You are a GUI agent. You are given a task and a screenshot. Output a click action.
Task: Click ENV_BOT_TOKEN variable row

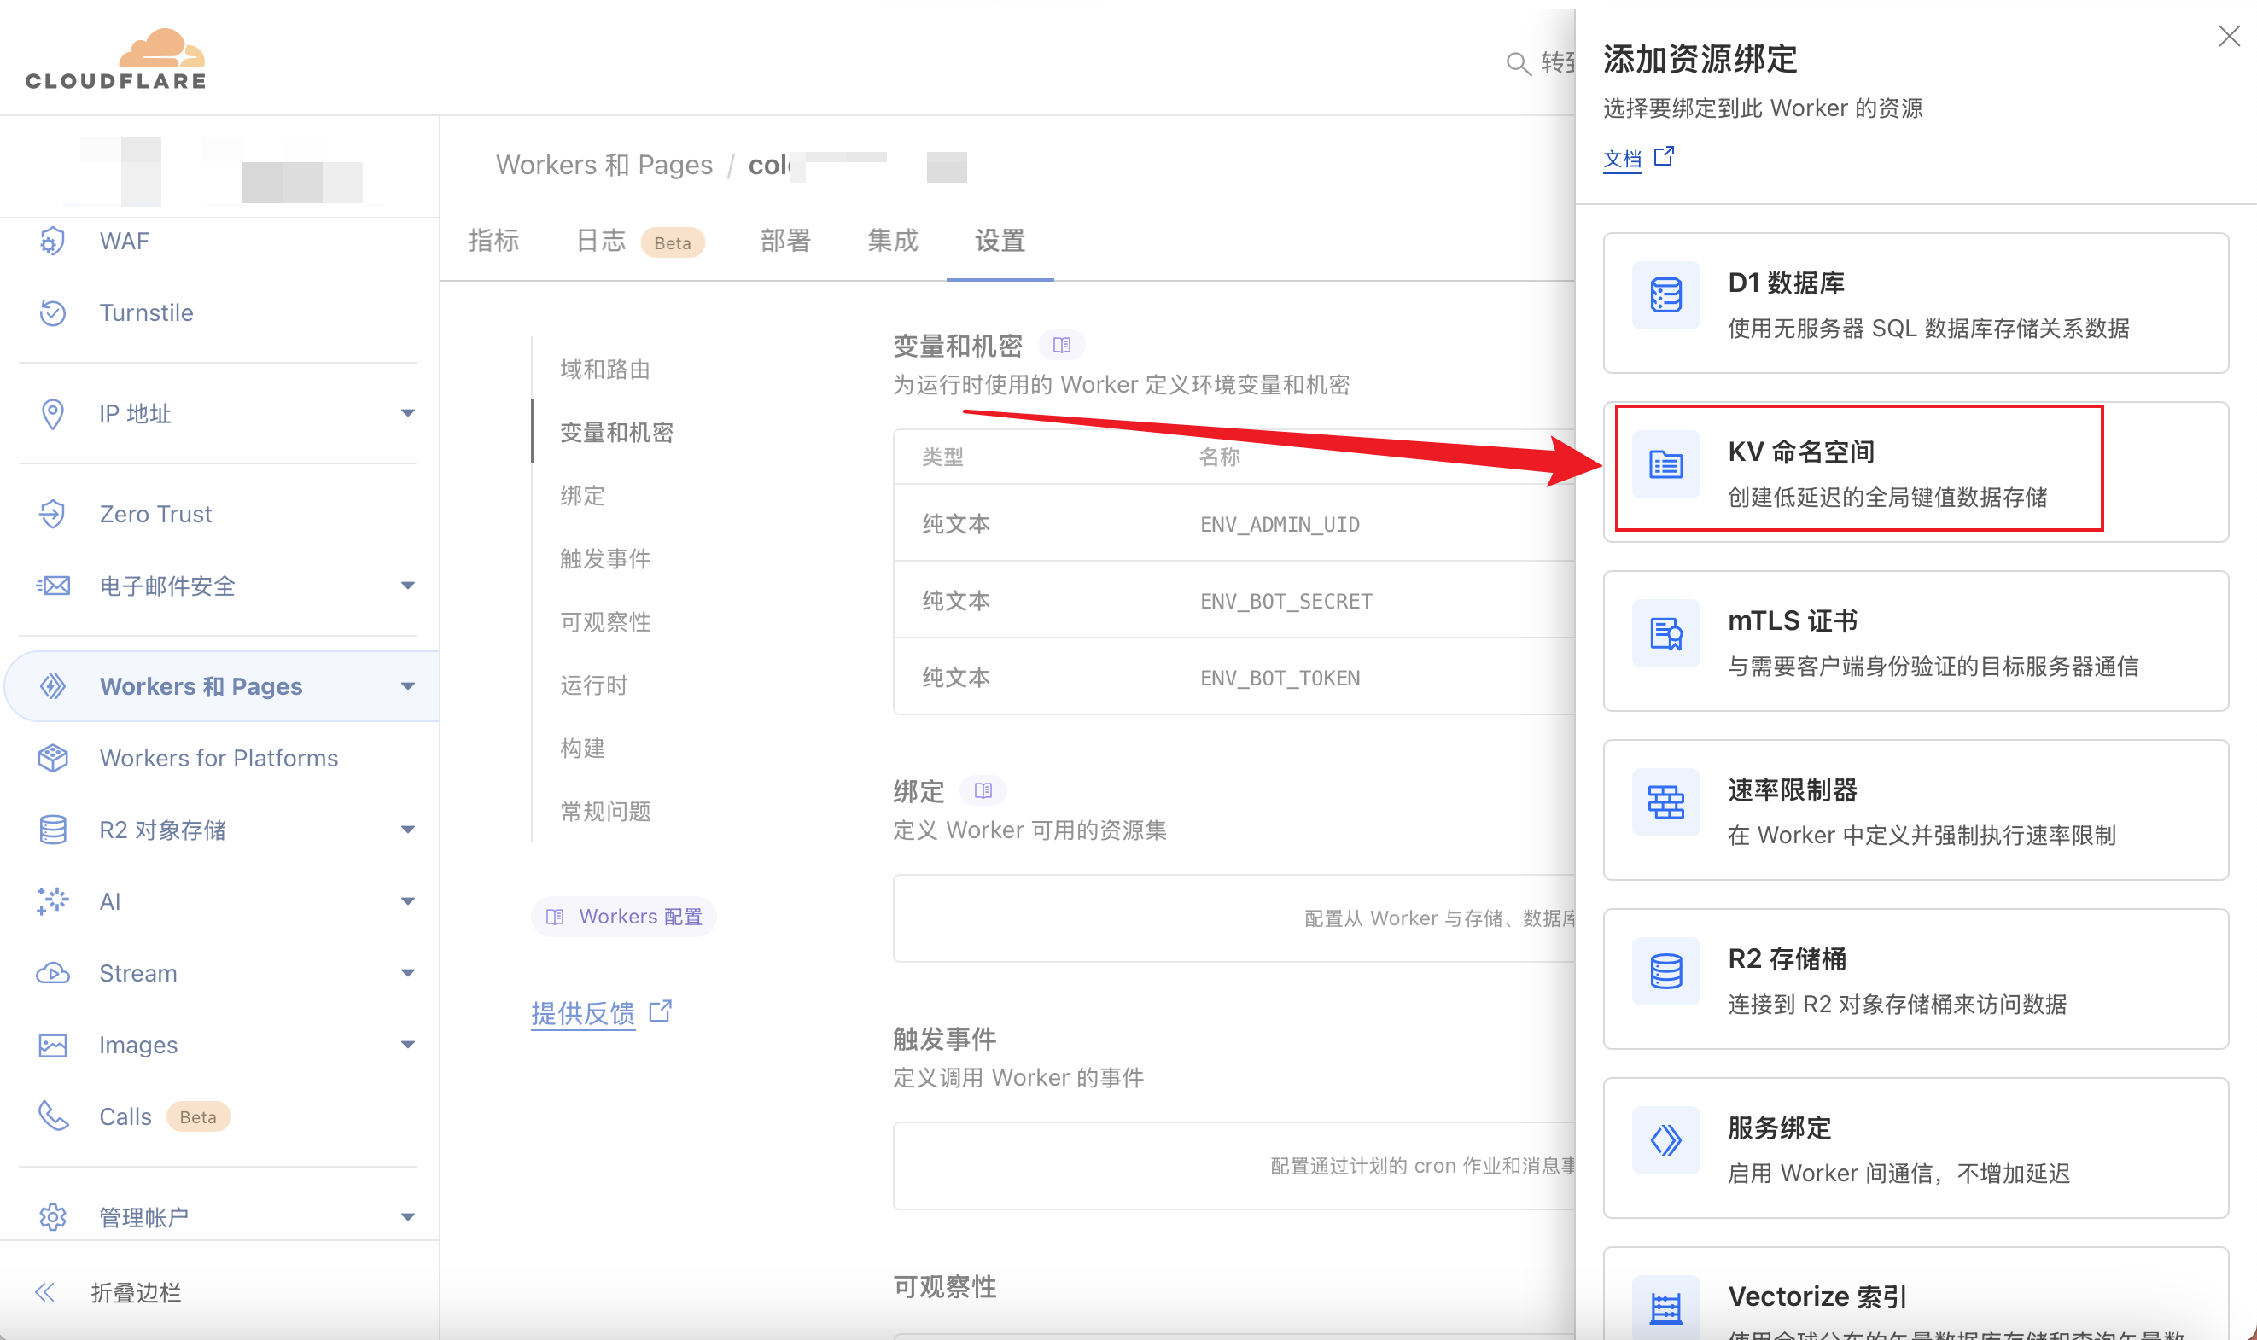click(1234, 677)
